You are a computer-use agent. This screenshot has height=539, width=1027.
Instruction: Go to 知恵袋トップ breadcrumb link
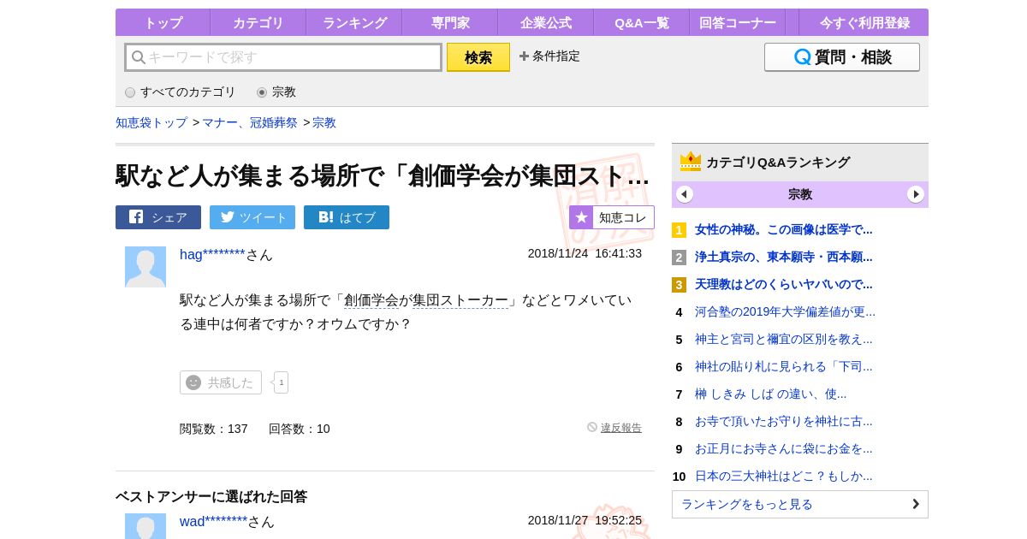click(x=151, y=122)
